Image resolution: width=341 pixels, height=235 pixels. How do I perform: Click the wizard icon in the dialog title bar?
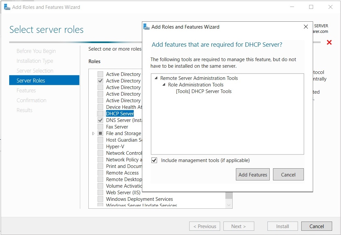click(x=147, y=27)
